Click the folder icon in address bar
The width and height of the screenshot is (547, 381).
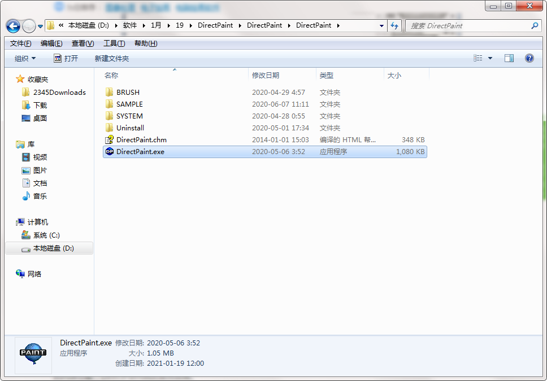click(x=51, y=25)
